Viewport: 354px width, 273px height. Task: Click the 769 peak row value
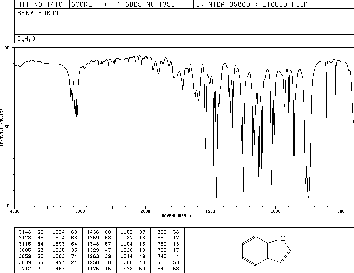(162, 244)
